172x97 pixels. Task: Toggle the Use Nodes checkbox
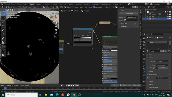tap(94, 7)
